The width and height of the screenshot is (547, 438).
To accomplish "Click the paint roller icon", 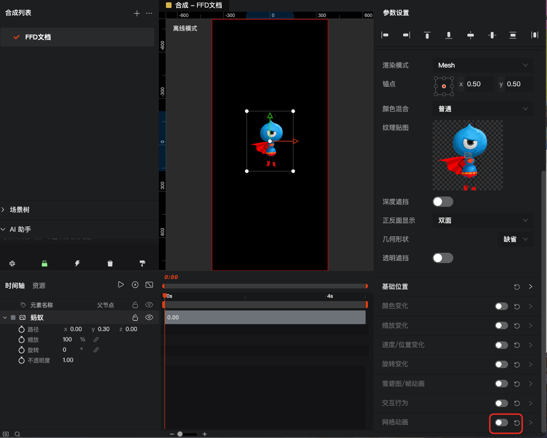I will point(142,264).
